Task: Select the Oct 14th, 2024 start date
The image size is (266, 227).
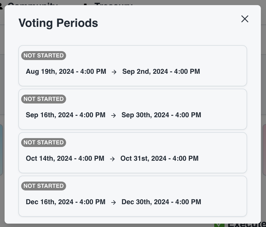Action: (65, 158)
